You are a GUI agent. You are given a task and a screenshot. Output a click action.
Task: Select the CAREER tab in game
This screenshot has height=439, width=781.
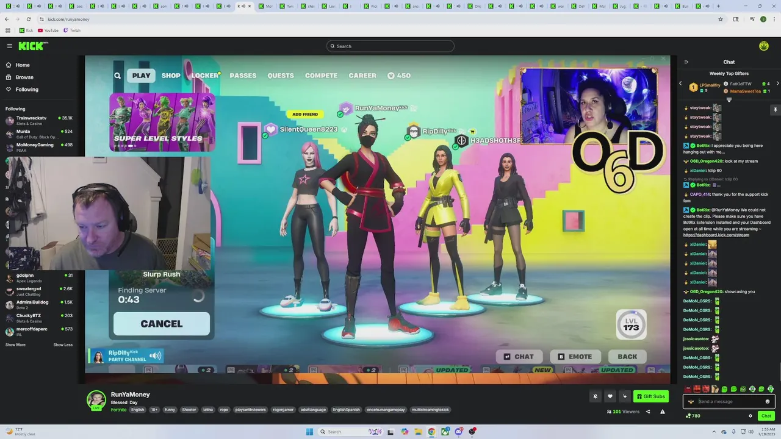coord(362,76)
